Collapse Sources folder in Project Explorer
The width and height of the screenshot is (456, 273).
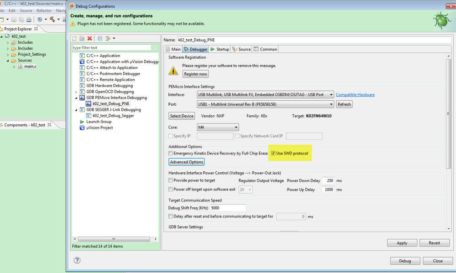pyautogui.click(x=8, y=61)
